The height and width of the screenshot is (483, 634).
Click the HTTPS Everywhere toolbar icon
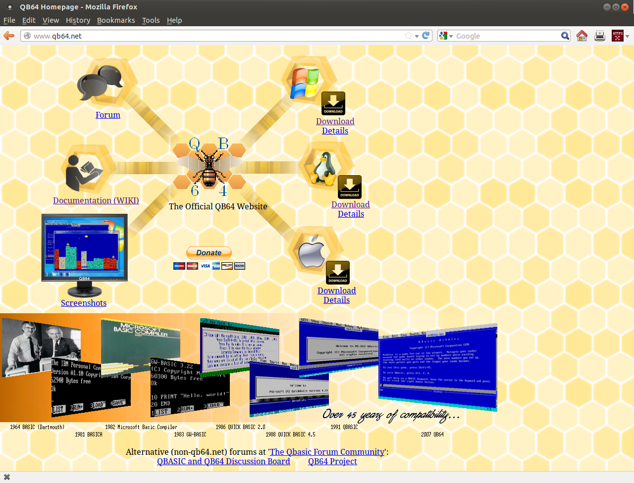tap(618, 36)
